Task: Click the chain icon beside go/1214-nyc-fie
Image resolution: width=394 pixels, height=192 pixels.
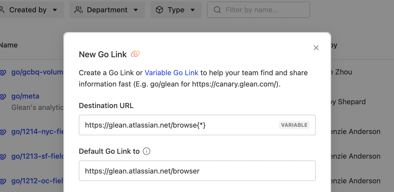Action: click(x=3, y=132)
